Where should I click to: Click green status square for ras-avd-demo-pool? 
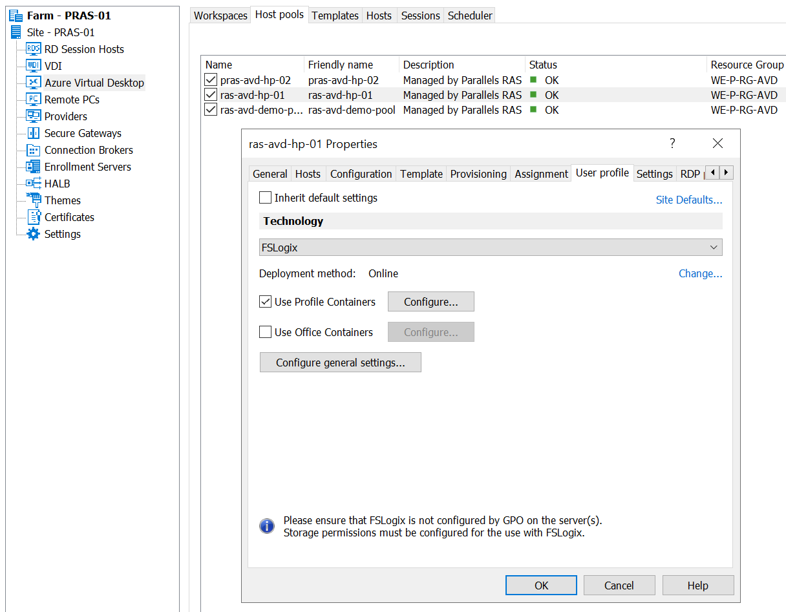[533, 109]
